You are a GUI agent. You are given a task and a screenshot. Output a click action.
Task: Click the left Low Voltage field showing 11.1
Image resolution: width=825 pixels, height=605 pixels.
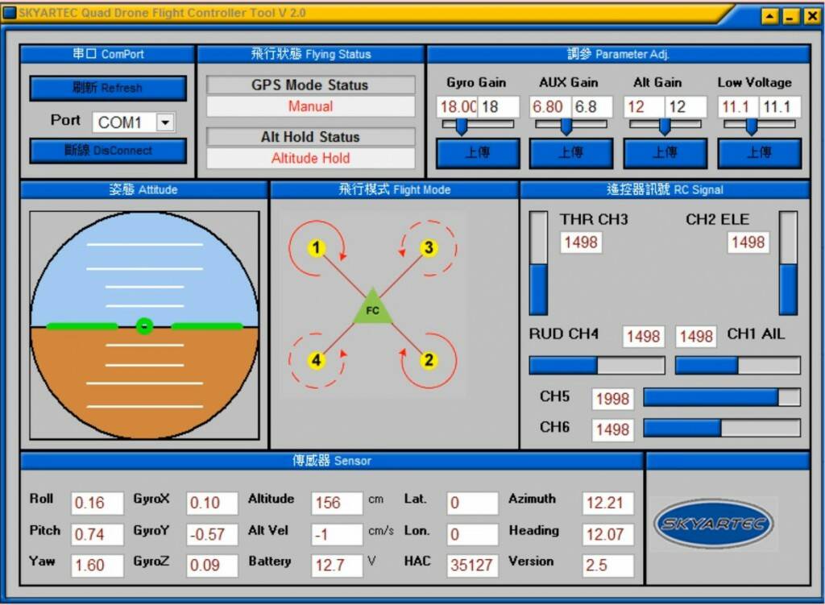(x=738, y=107)
